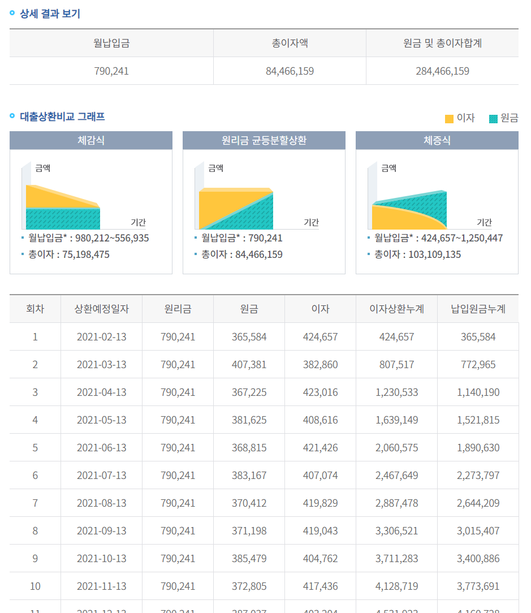The image size is (531, 613).
Task: Click the 월납입금 column header
Action: pyautogui.click(x=111, y=42)
